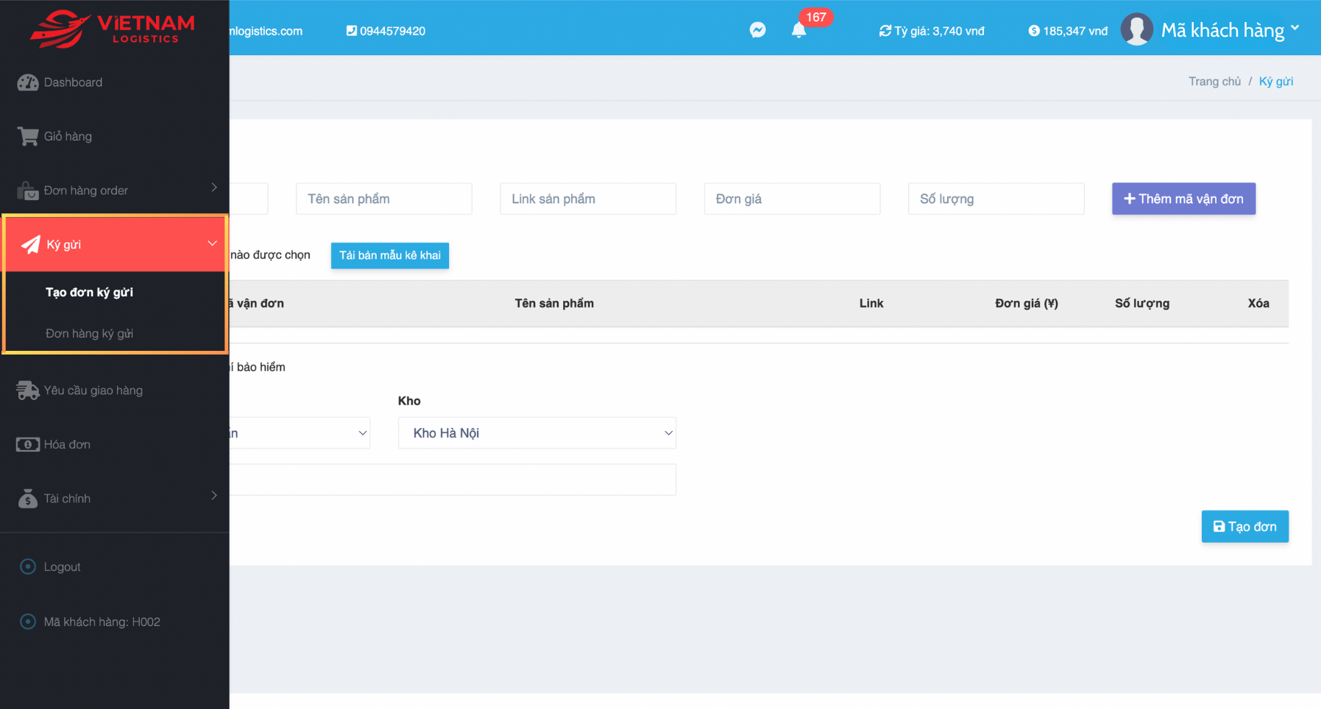Focus the Số lượng input field
Viewport: 1321px width, 709px height.
click(996, 199)
